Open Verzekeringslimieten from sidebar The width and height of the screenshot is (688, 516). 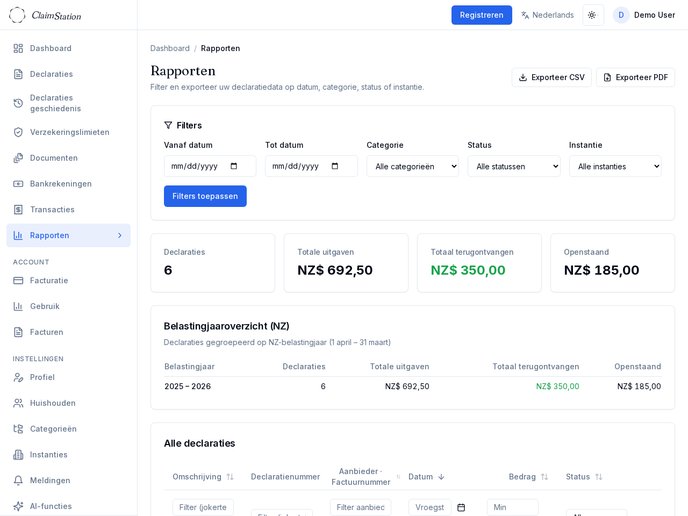69,132
